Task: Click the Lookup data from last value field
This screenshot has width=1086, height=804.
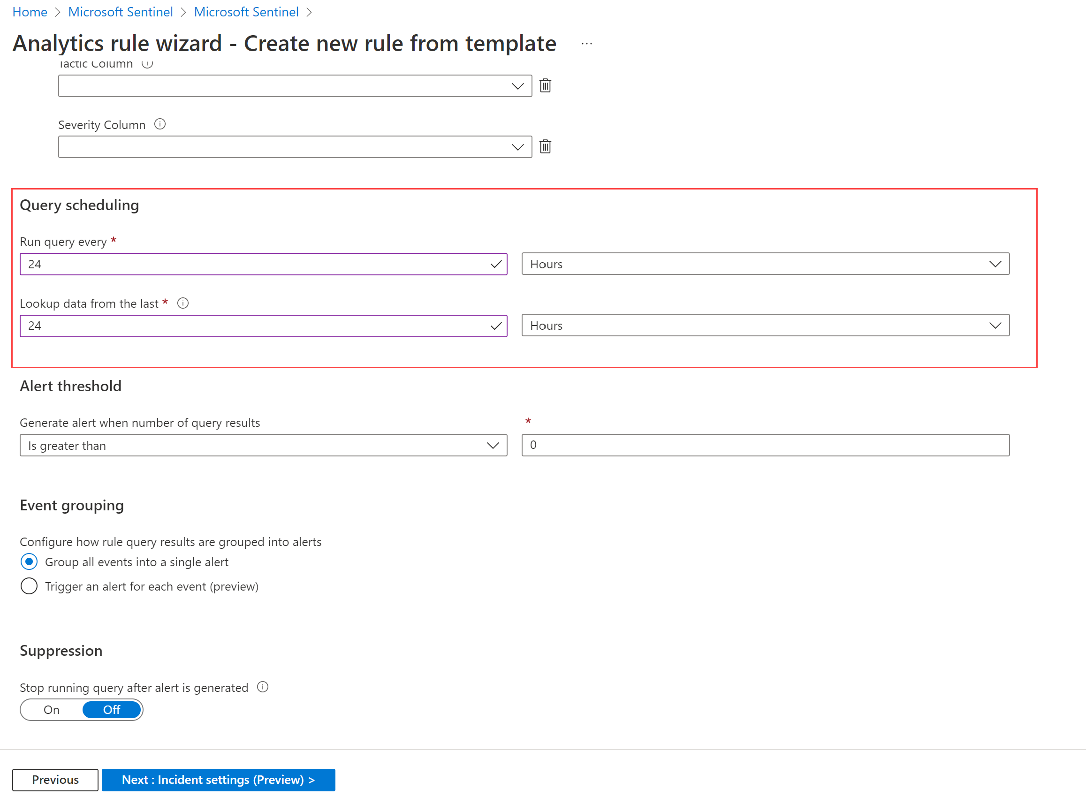Action: pos(263,325)
